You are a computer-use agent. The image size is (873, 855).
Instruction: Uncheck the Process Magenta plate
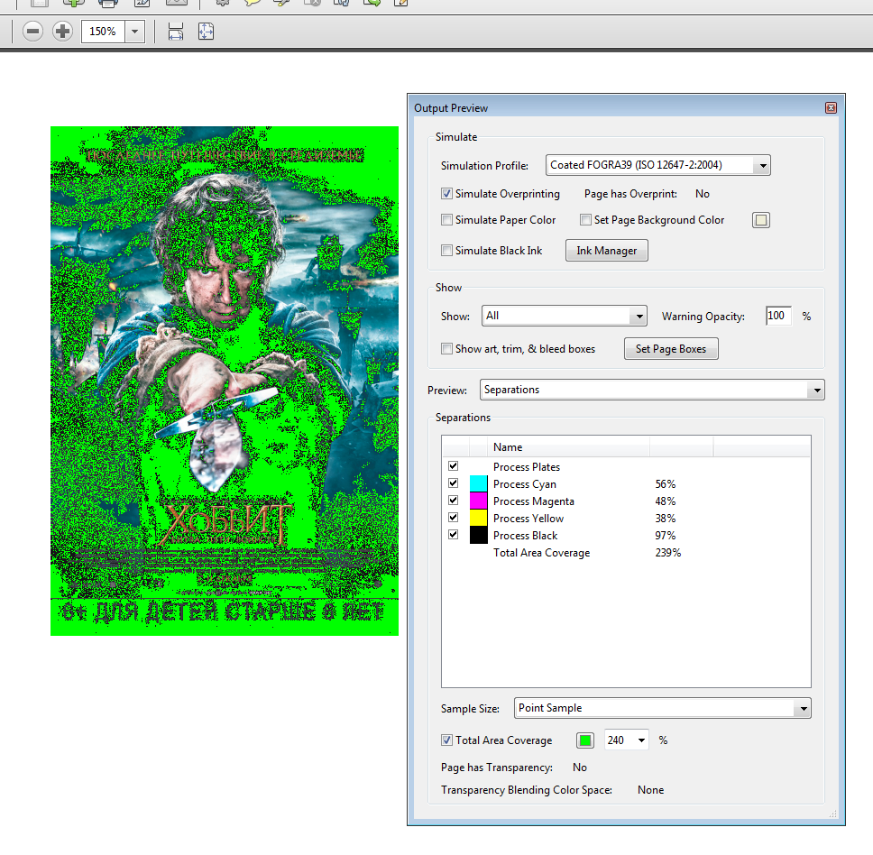pos(454,501)
